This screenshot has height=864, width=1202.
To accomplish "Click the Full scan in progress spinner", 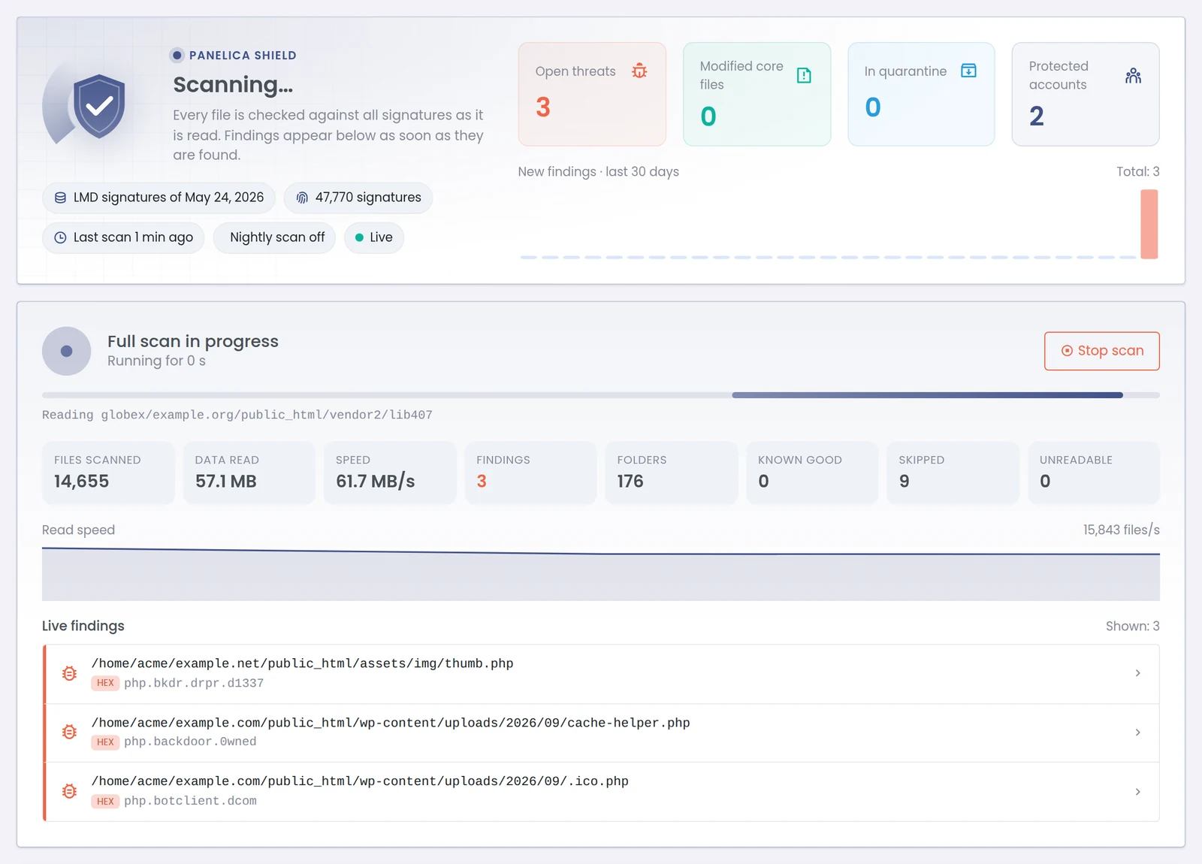I will pyautogui.click(x=66, y=351).
